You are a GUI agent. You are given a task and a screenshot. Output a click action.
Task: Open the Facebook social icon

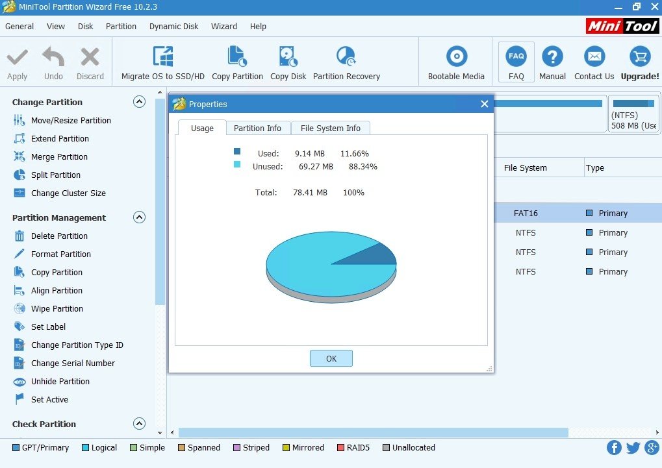tap(614, 448)
